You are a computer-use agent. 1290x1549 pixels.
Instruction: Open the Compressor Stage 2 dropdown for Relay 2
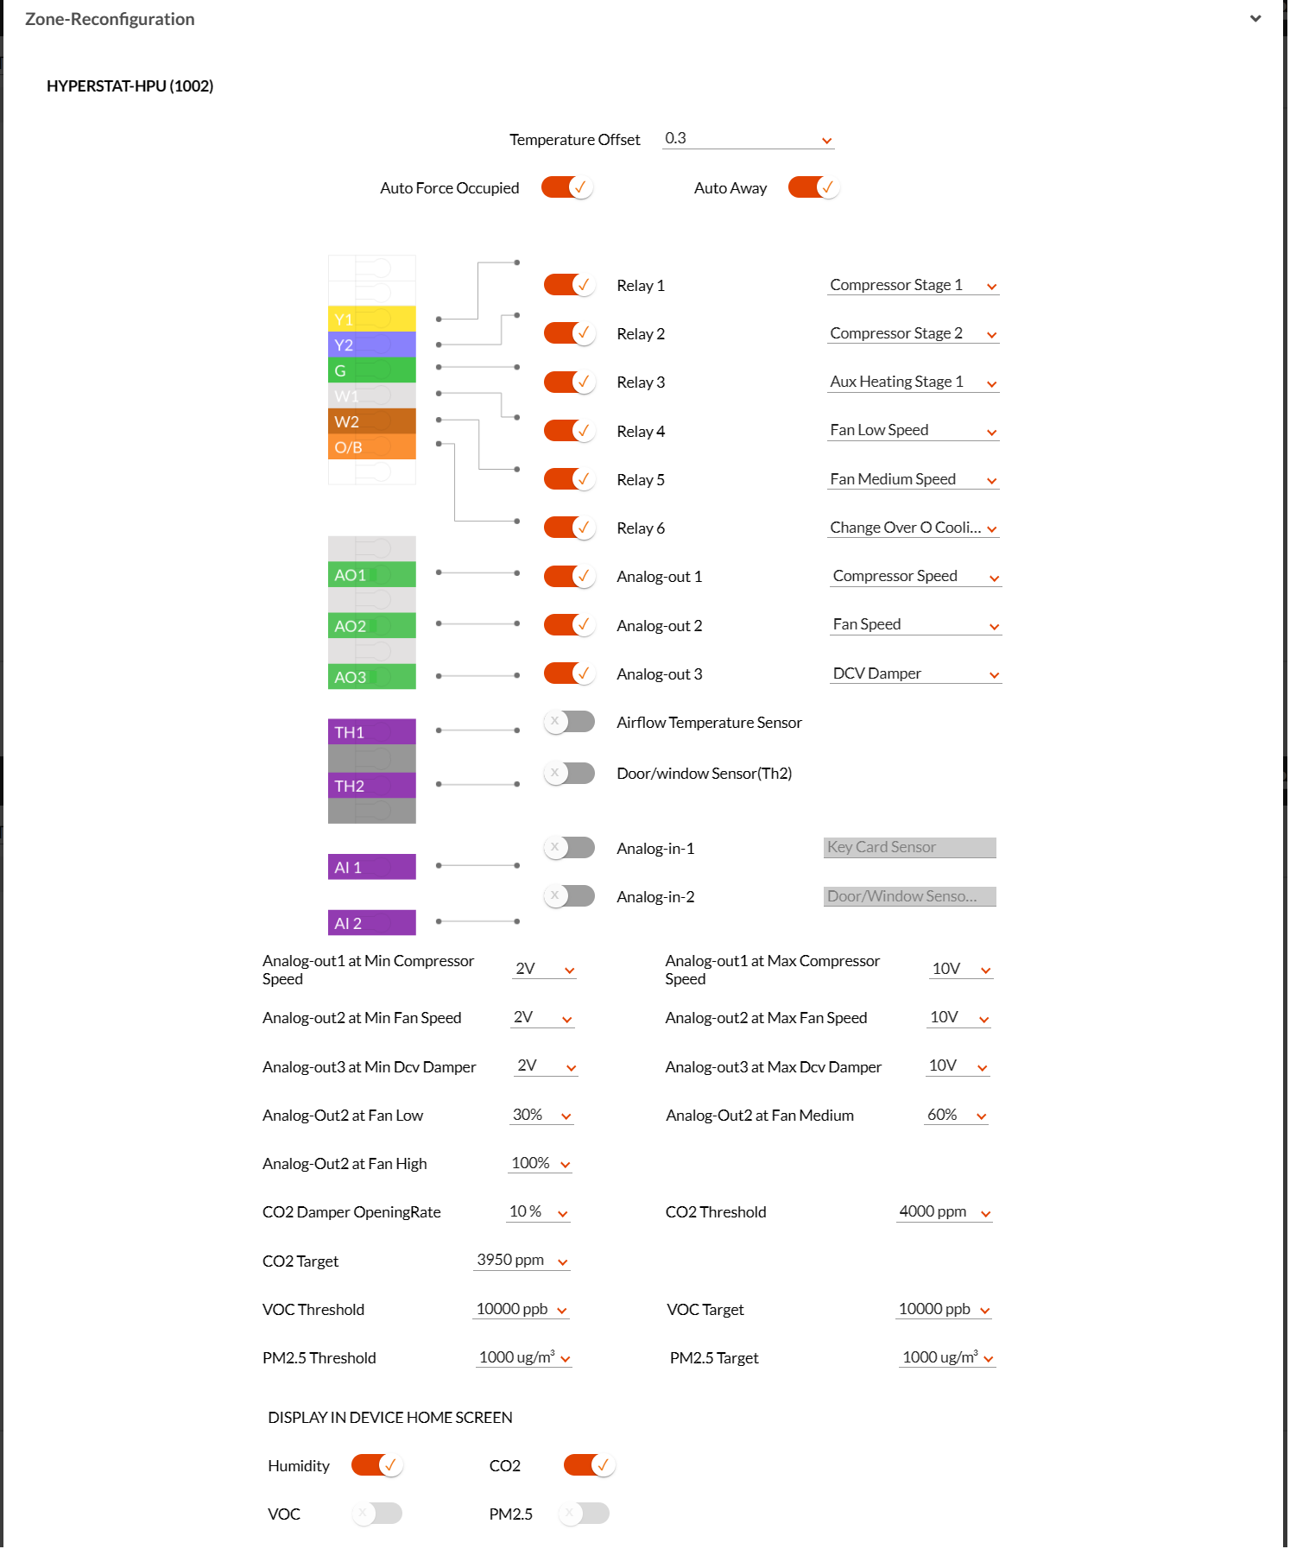[x=913, y=333]
